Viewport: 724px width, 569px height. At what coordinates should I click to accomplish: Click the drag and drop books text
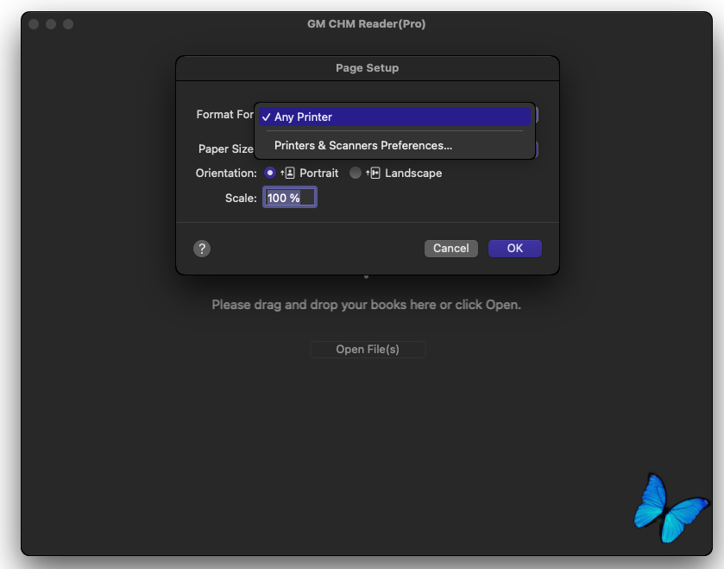click(x=366, y=305)
